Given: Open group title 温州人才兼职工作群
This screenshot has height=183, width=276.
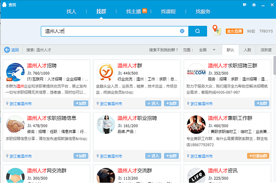Looking at the screenshot, I should click(x=230, y=118).
